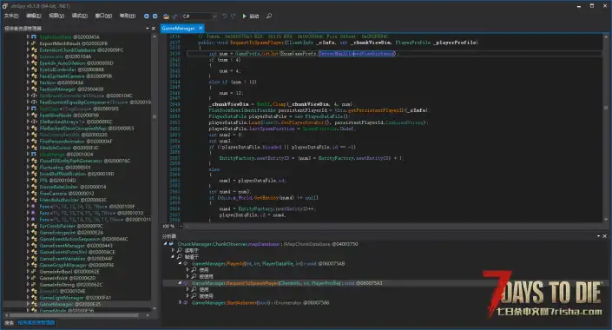
Task: Expand the GameManager node in assembly tree
Action: 28,304
